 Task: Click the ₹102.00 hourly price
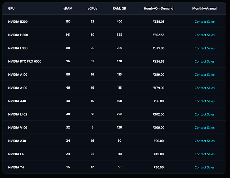[159, 114]
